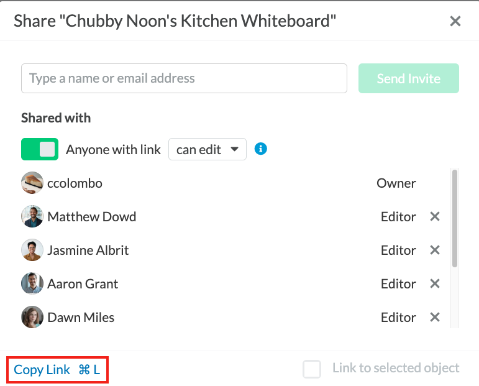The image size is (479, 386).
Task: Click ccolombo's cheesecake avatar
Action: point(32,183)
